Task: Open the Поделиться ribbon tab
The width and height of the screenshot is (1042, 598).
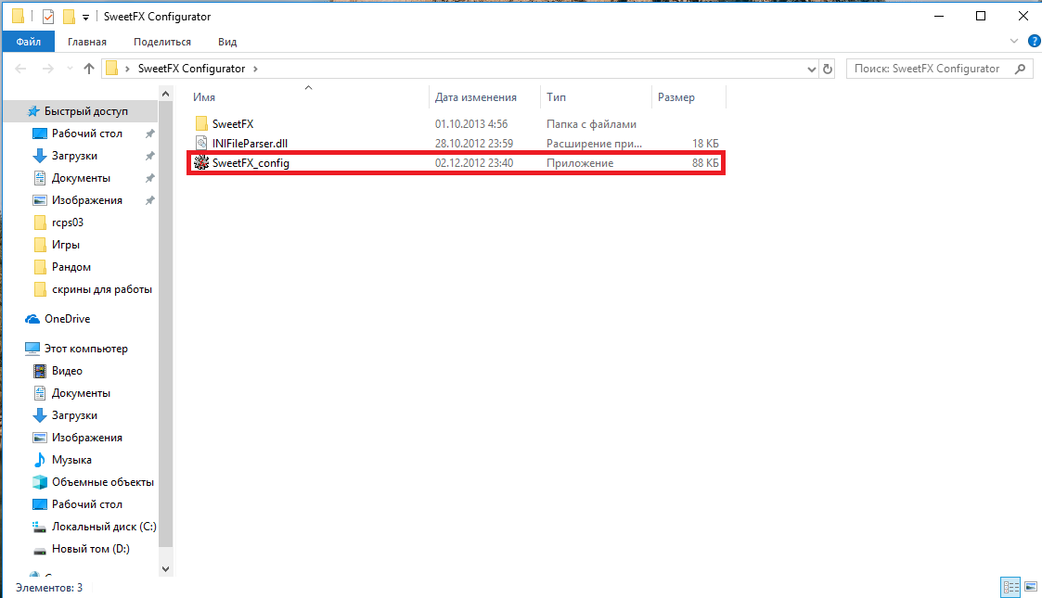Action: point(162,41)
